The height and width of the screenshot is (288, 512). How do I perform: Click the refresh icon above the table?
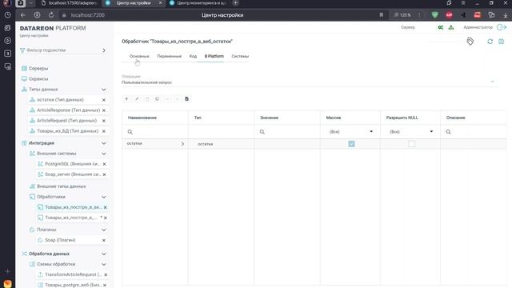point(490,42)
